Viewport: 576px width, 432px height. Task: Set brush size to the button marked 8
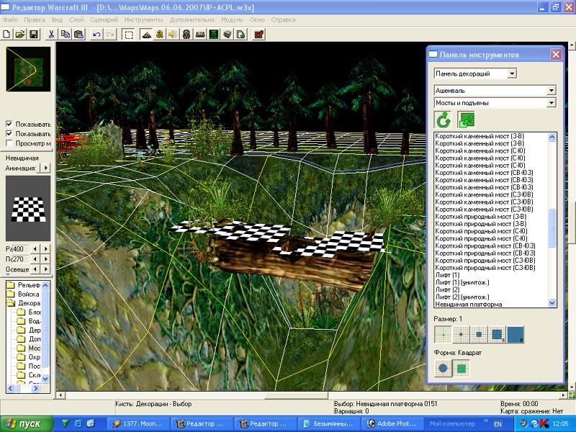tap(515, 335)
